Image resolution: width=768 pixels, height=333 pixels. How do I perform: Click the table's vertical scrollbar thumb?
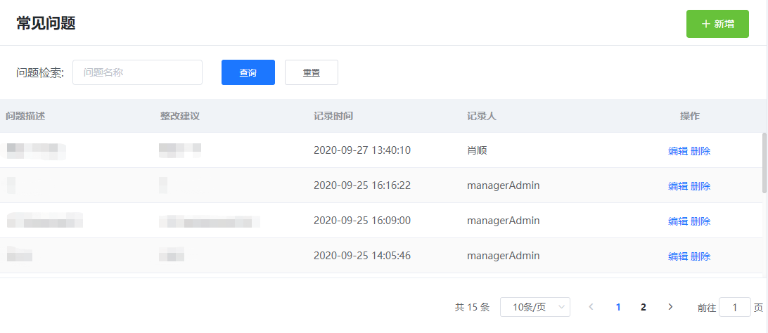(764, 162)
